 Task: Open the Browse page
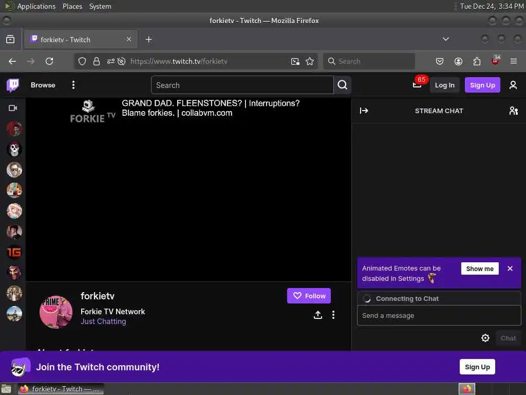click(x=43, y=85)
